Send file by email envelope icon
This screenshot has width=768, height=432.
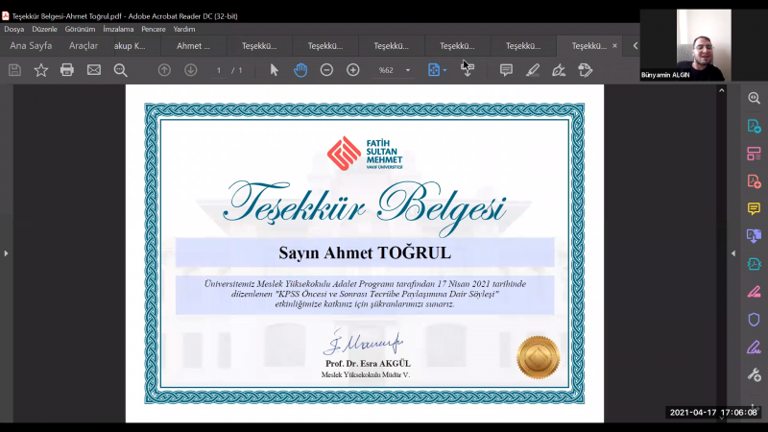(x=94, y=70)
